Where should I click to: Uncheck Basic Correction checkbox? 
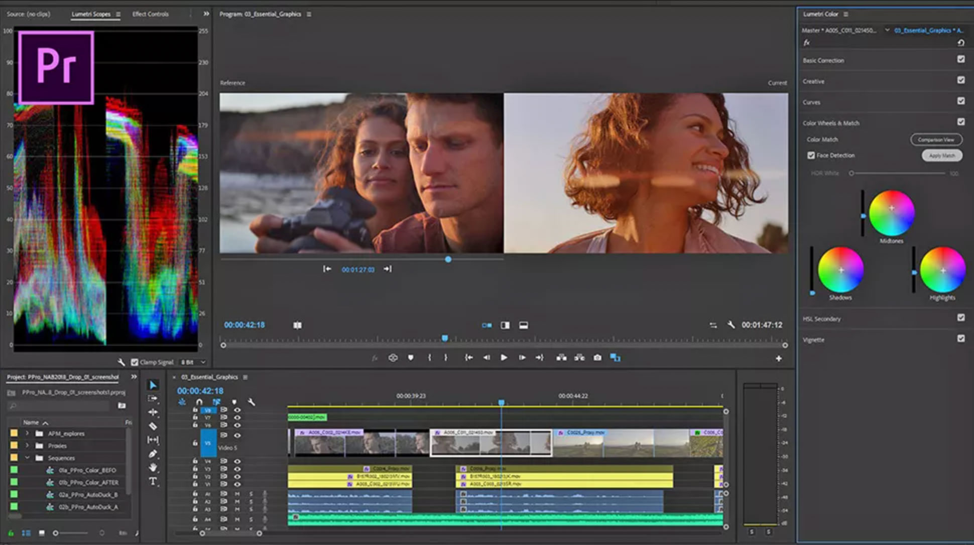(961, 59)
